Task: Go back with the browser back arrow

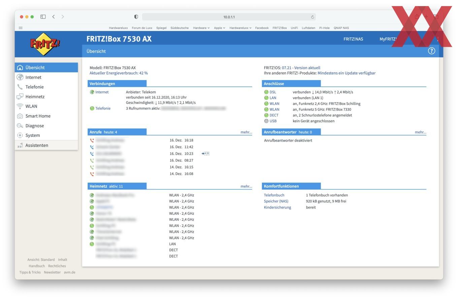Action: point(53,17)
